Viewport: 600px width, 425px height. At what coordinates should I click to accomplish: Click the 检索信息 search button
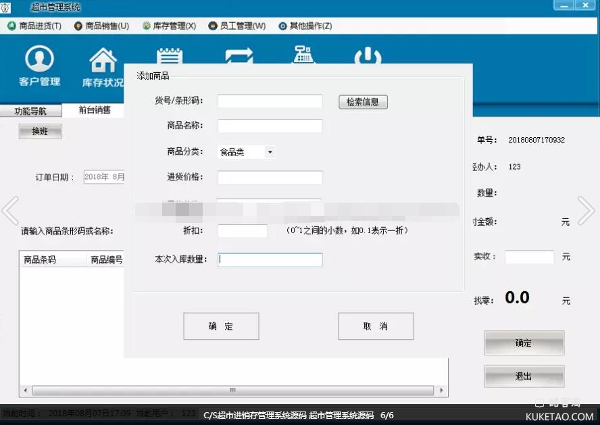tap(363, 102)
